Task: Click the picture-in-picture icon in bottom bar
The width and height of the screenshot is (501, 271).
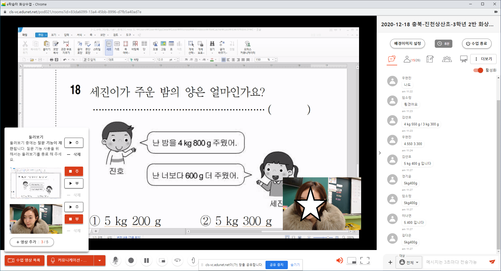Action: 162,261
